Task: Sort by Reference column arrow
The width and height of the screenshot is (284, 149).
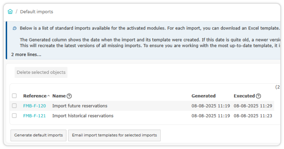Action: (49, 96)
